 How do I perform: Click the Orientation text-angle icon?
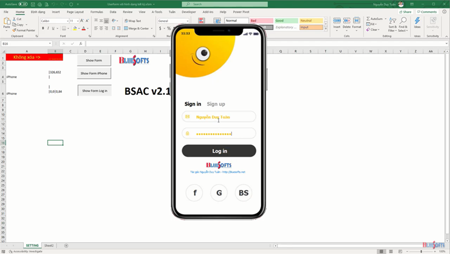click(x=114, y=21)
